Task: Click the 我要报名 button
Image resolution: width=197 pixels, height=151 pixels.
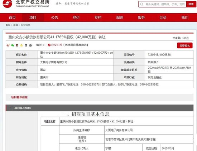Action: click(185, 45)
